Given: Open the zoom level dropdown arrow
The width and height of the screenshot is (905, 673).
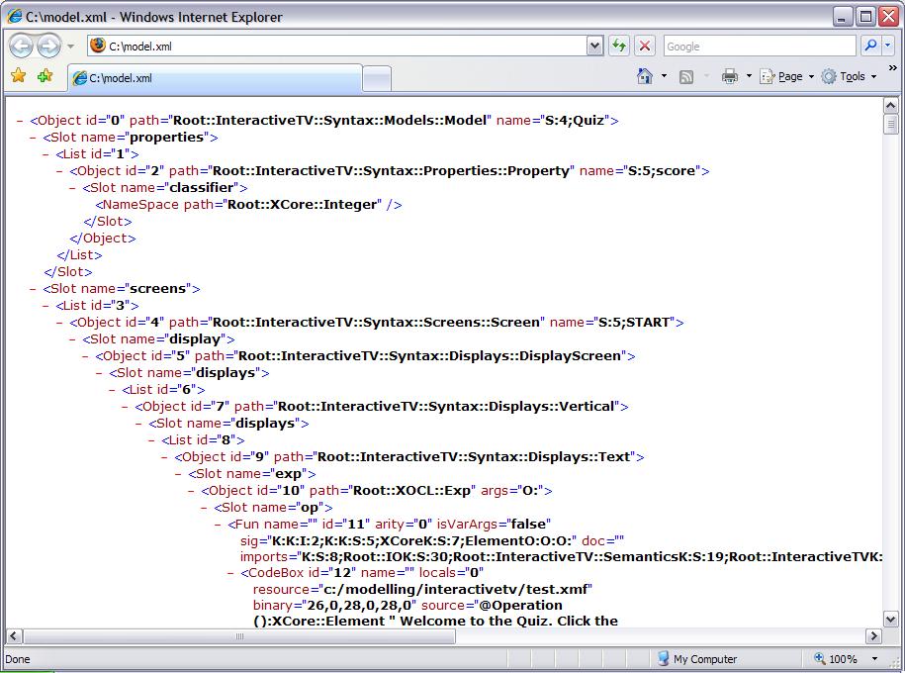Looking at the screenshot, I should (874, 658).
